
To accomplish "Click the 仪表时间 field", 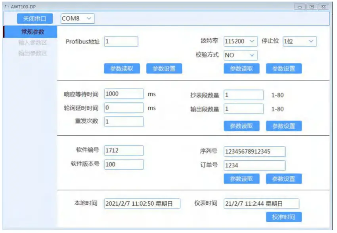I will coord(261,204).
